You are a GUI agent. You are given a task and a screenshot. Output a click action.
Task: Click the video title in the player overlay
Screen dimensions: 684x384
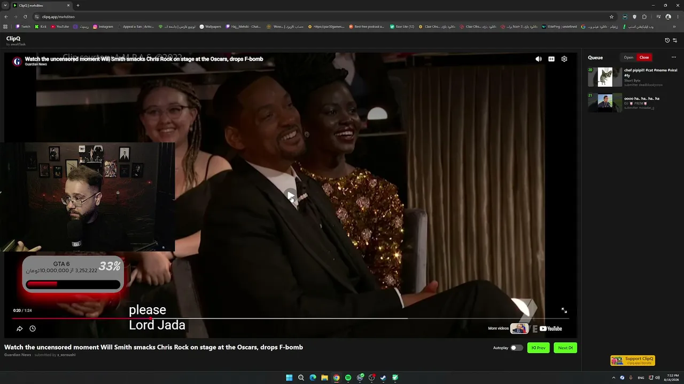[144, 59]
